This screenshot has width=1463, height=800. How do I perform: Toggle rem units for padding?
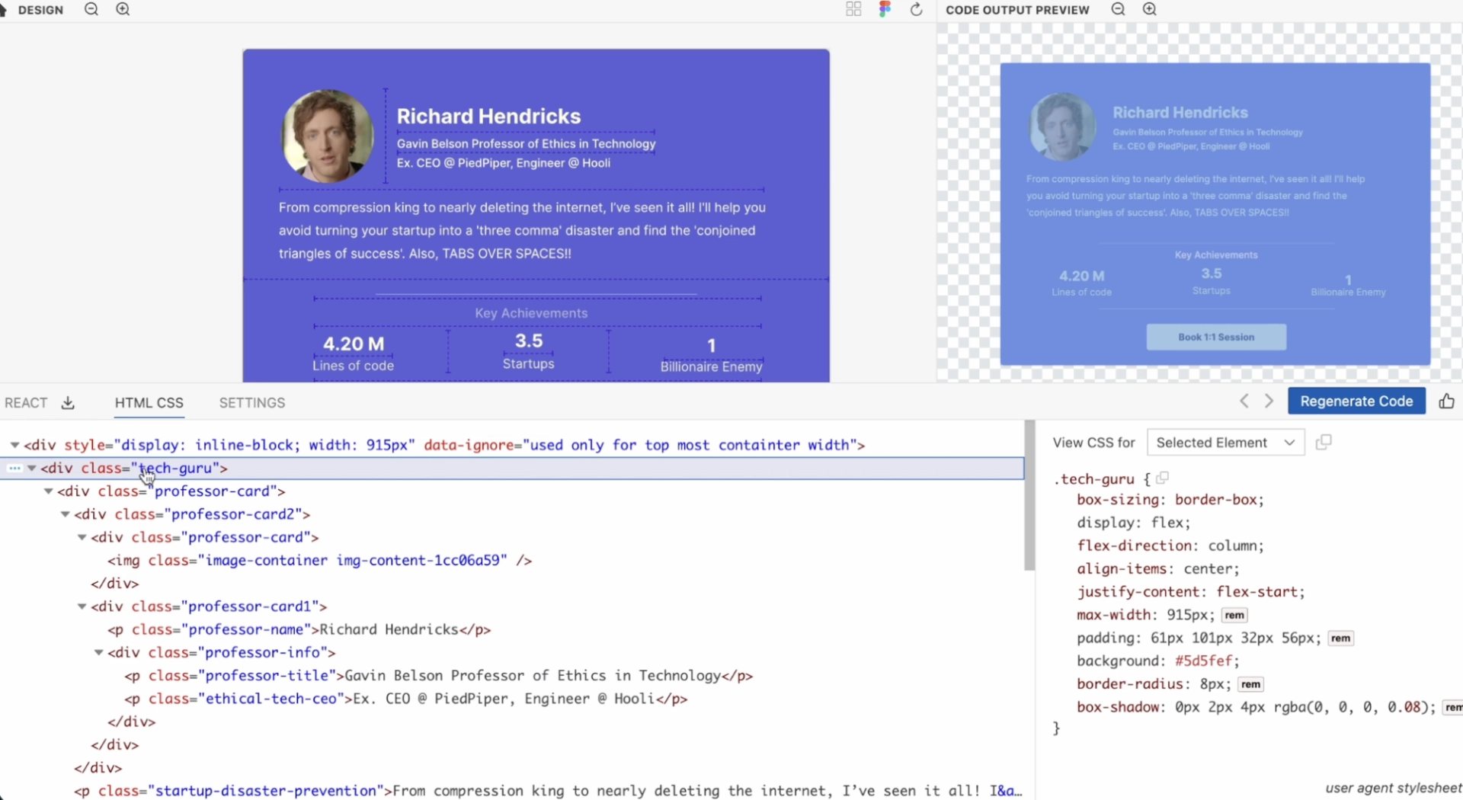(1340, 638)
